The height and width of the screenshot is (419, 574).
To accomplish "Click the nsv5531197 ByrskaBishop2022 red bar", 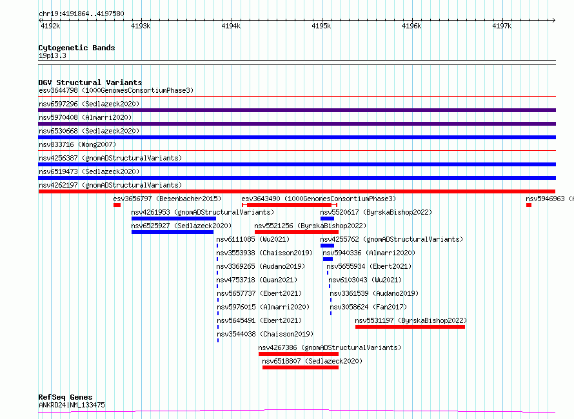I will [x=410, y=327].
